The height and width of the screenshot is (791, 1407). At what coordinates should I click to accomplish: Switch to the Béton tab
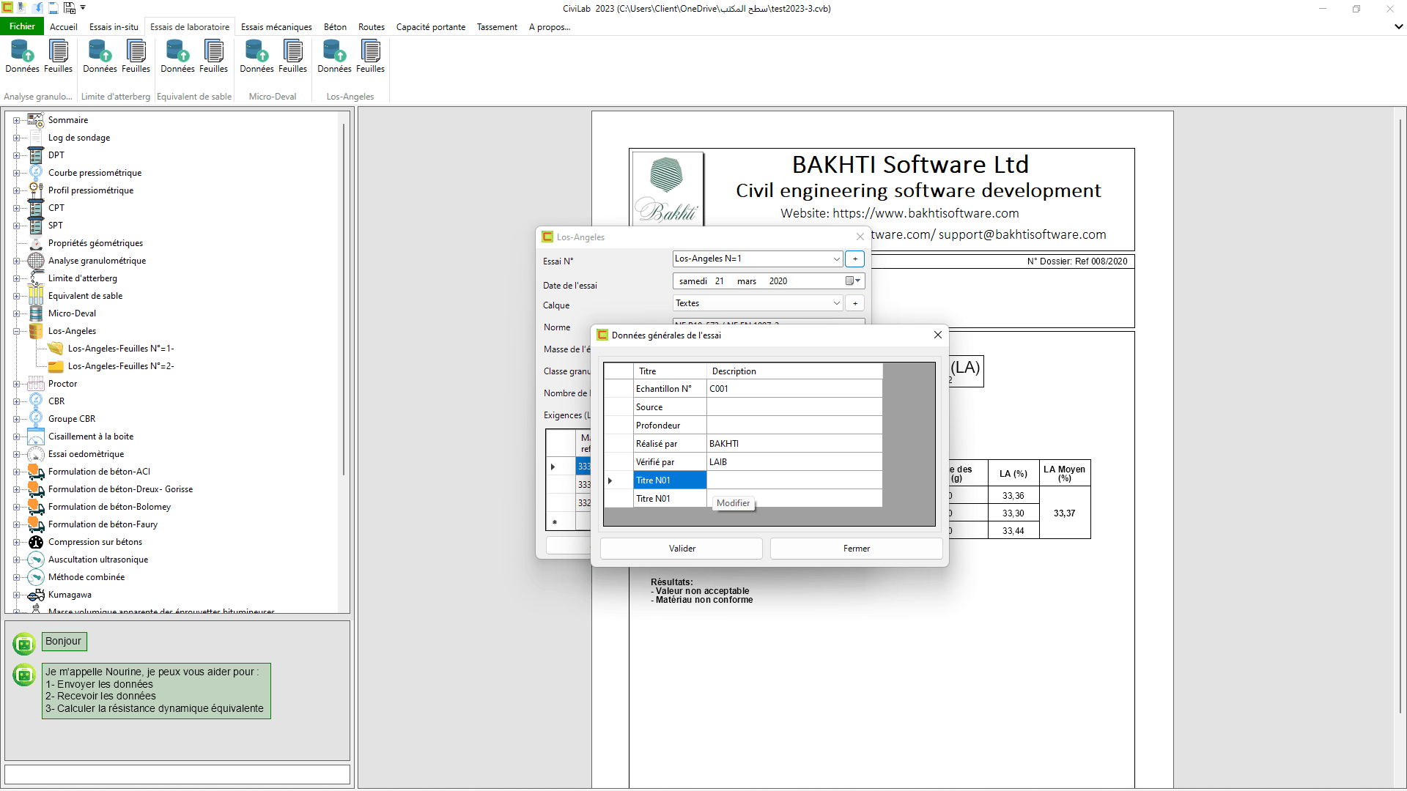pyautogui.click(x=335, y=27)
